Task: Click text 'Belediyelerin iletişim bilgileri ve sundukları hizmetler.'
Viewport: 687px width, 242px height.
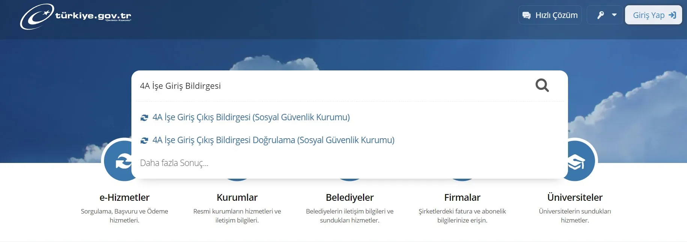Action: tap(350, 216)
